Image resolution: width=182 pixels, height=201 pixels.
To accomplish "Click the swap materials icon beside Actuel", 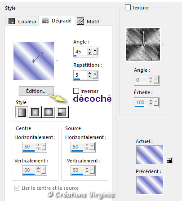I will (x=169, y=161).
